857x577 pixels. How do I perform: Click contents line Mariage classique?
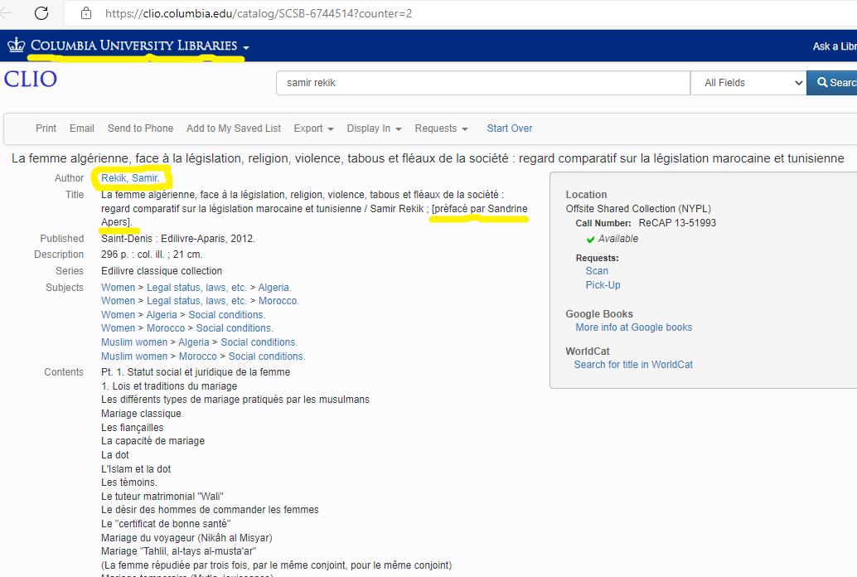[141, 414]
